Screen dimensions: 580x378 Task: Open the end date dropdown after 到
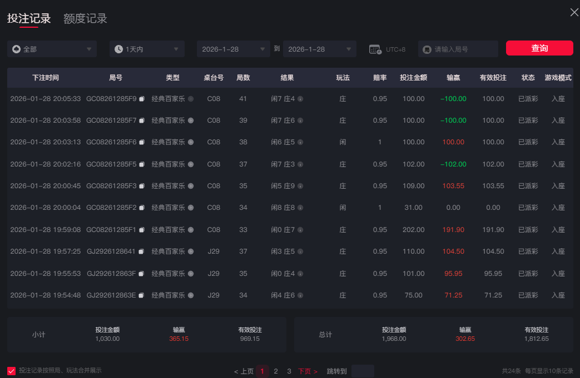[319, 49]
